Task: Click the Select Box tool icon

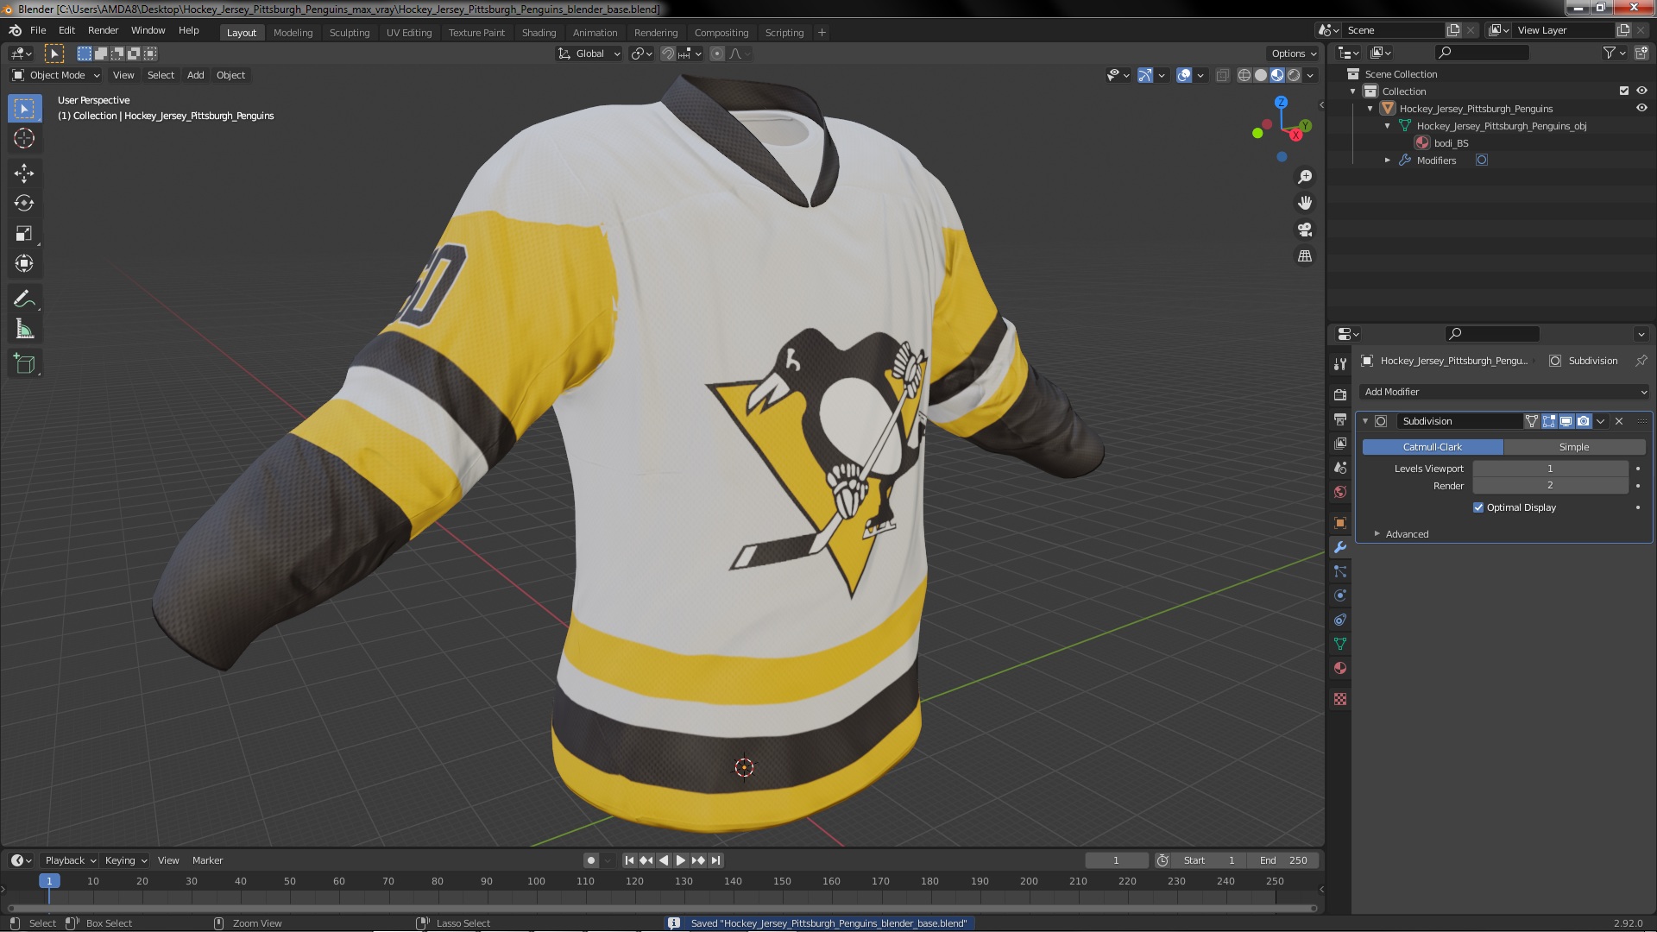Action: tap(24, 109)
